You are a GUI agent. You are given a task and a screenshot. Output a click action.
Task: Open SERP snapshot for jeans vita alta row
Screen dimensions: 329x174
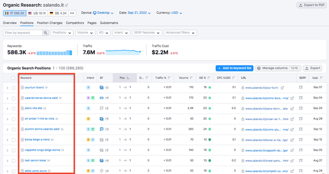coord(301,108)
